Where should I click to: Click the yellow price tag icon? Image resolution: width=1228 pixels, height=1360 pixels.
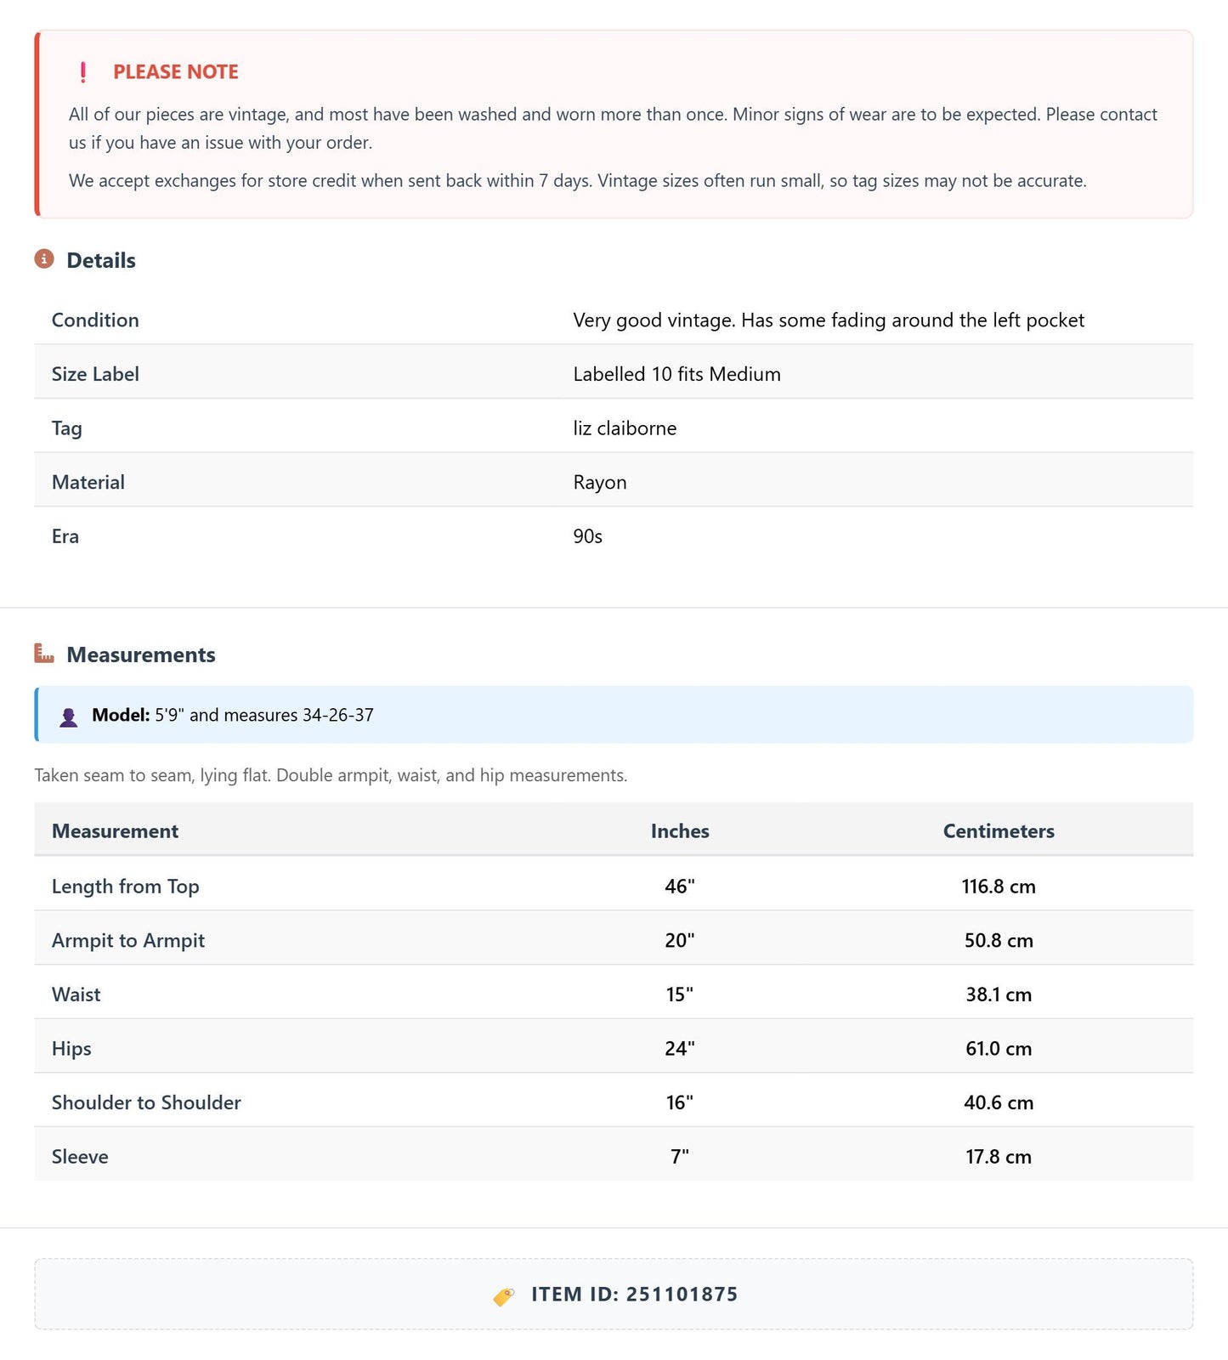coord(504,1296)
